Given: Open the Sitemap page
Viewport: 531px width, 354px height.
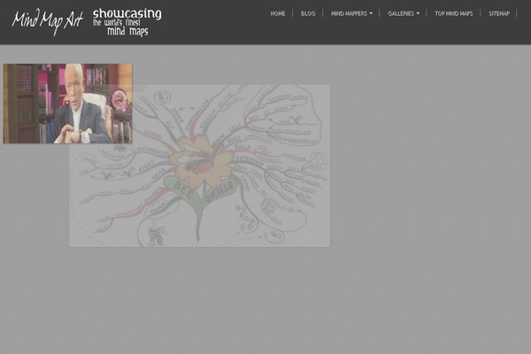Looking at the screenshot, I should click(x=499, y=13).
